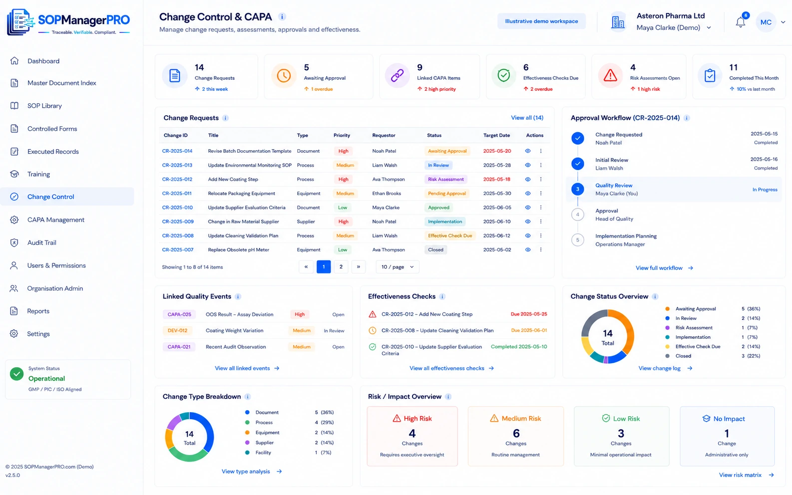
Task: Click eye icon for CR-2025-007 row
Action: click(x=528, y=250)
